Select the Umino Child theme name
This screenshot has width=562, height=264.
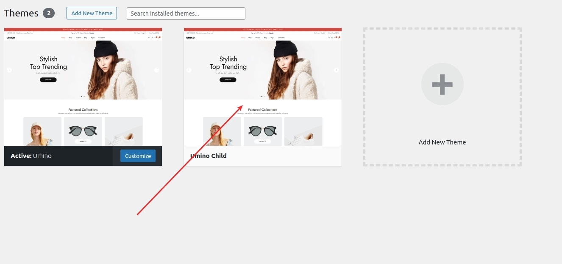click(x=208, y=156)
